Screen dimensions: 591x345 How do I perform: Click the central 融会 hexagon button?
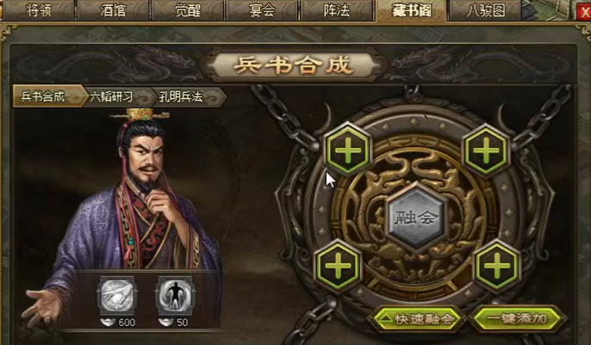tap(416, 217)
